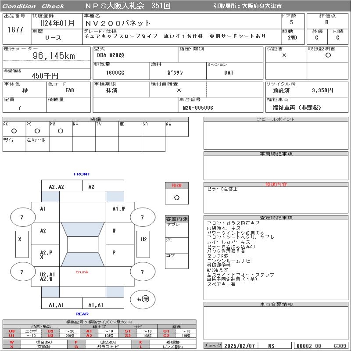The image size is (351, 351).
Task: Click the circled 無 in the 有/無 oval
Action: click(146, 299)
